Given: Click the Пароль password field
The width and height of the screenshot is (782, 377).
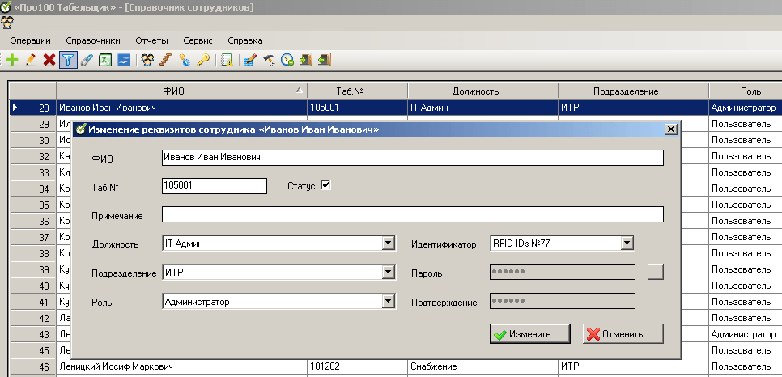Looking at the screenshot, I should [x=563, y=272].
